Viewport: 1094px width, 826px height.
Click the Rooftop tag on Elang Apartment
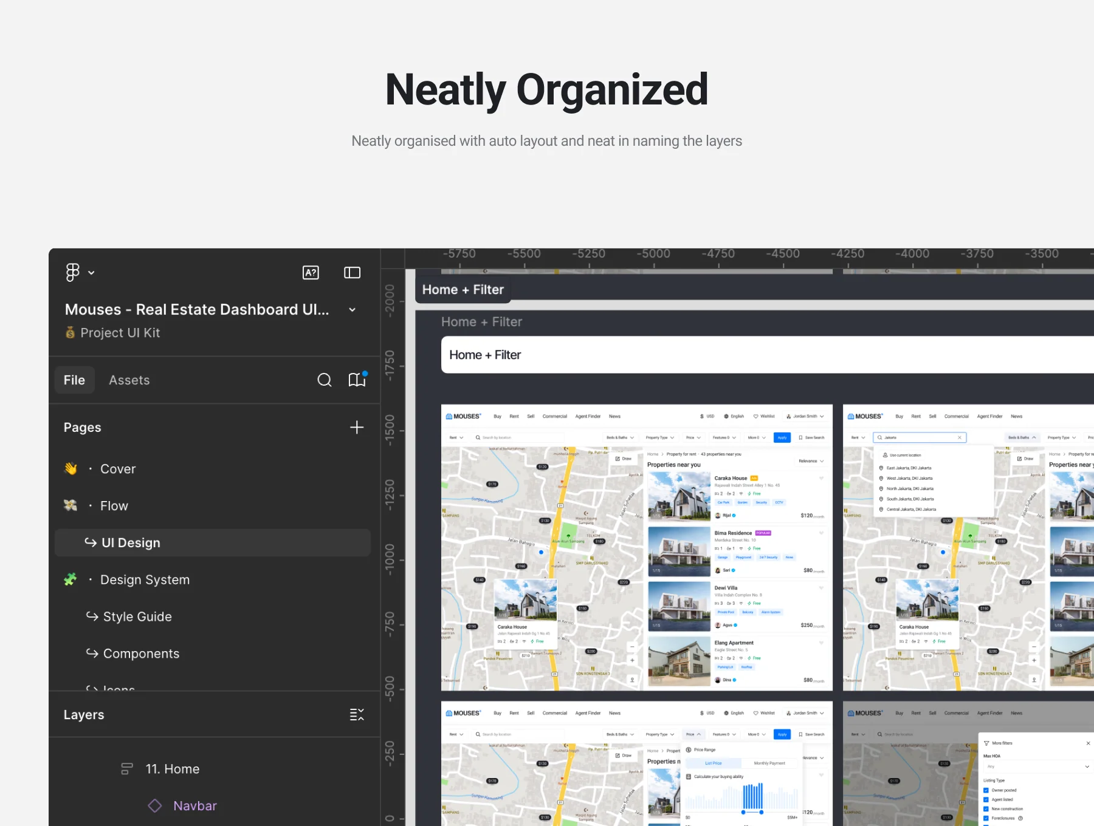746,667
